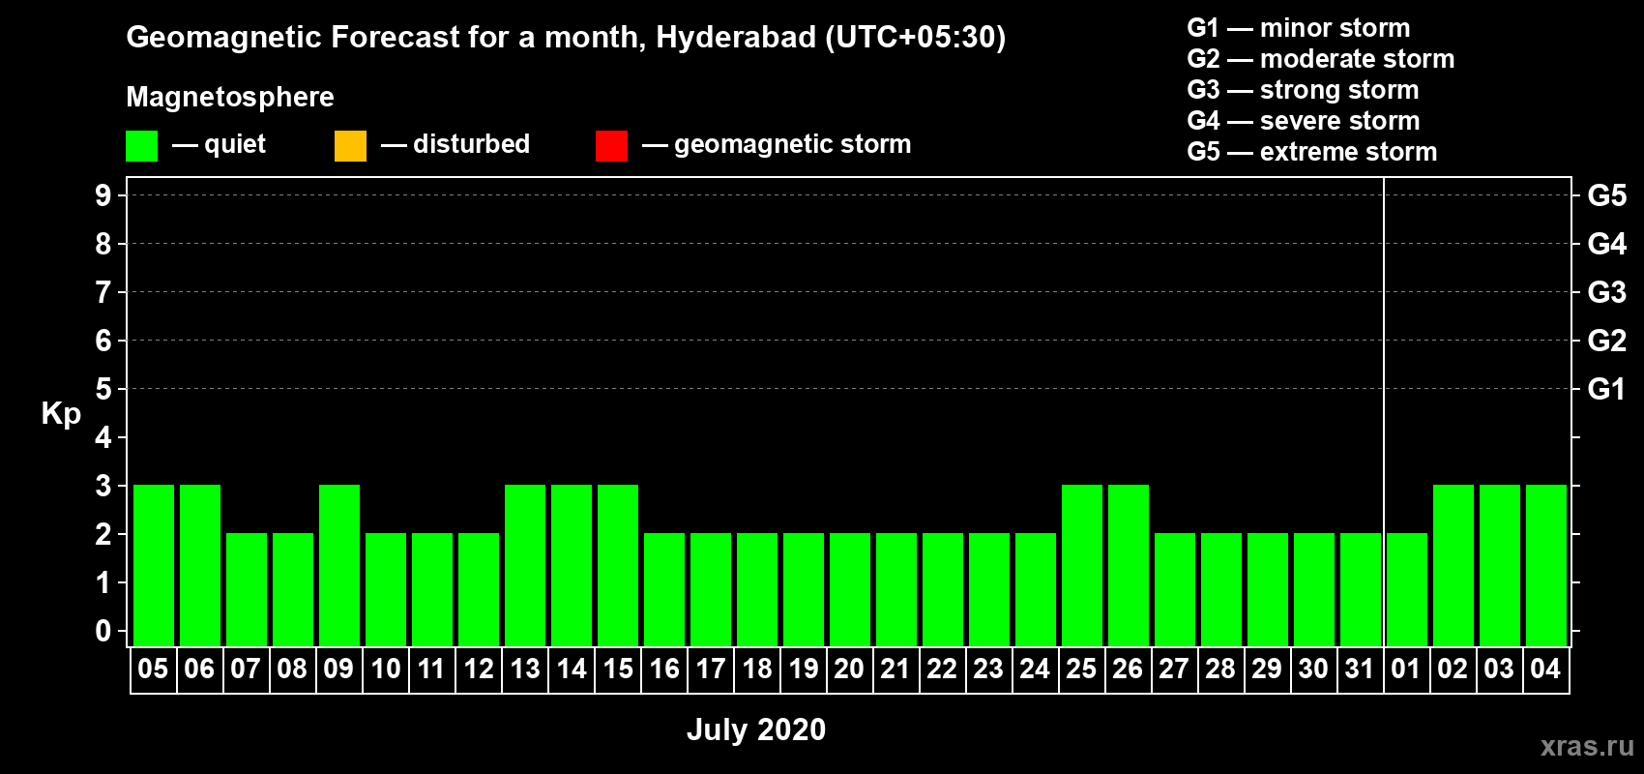1644x774 pixels.
Task: Click date label 22 on the axis
Action: 942,670
